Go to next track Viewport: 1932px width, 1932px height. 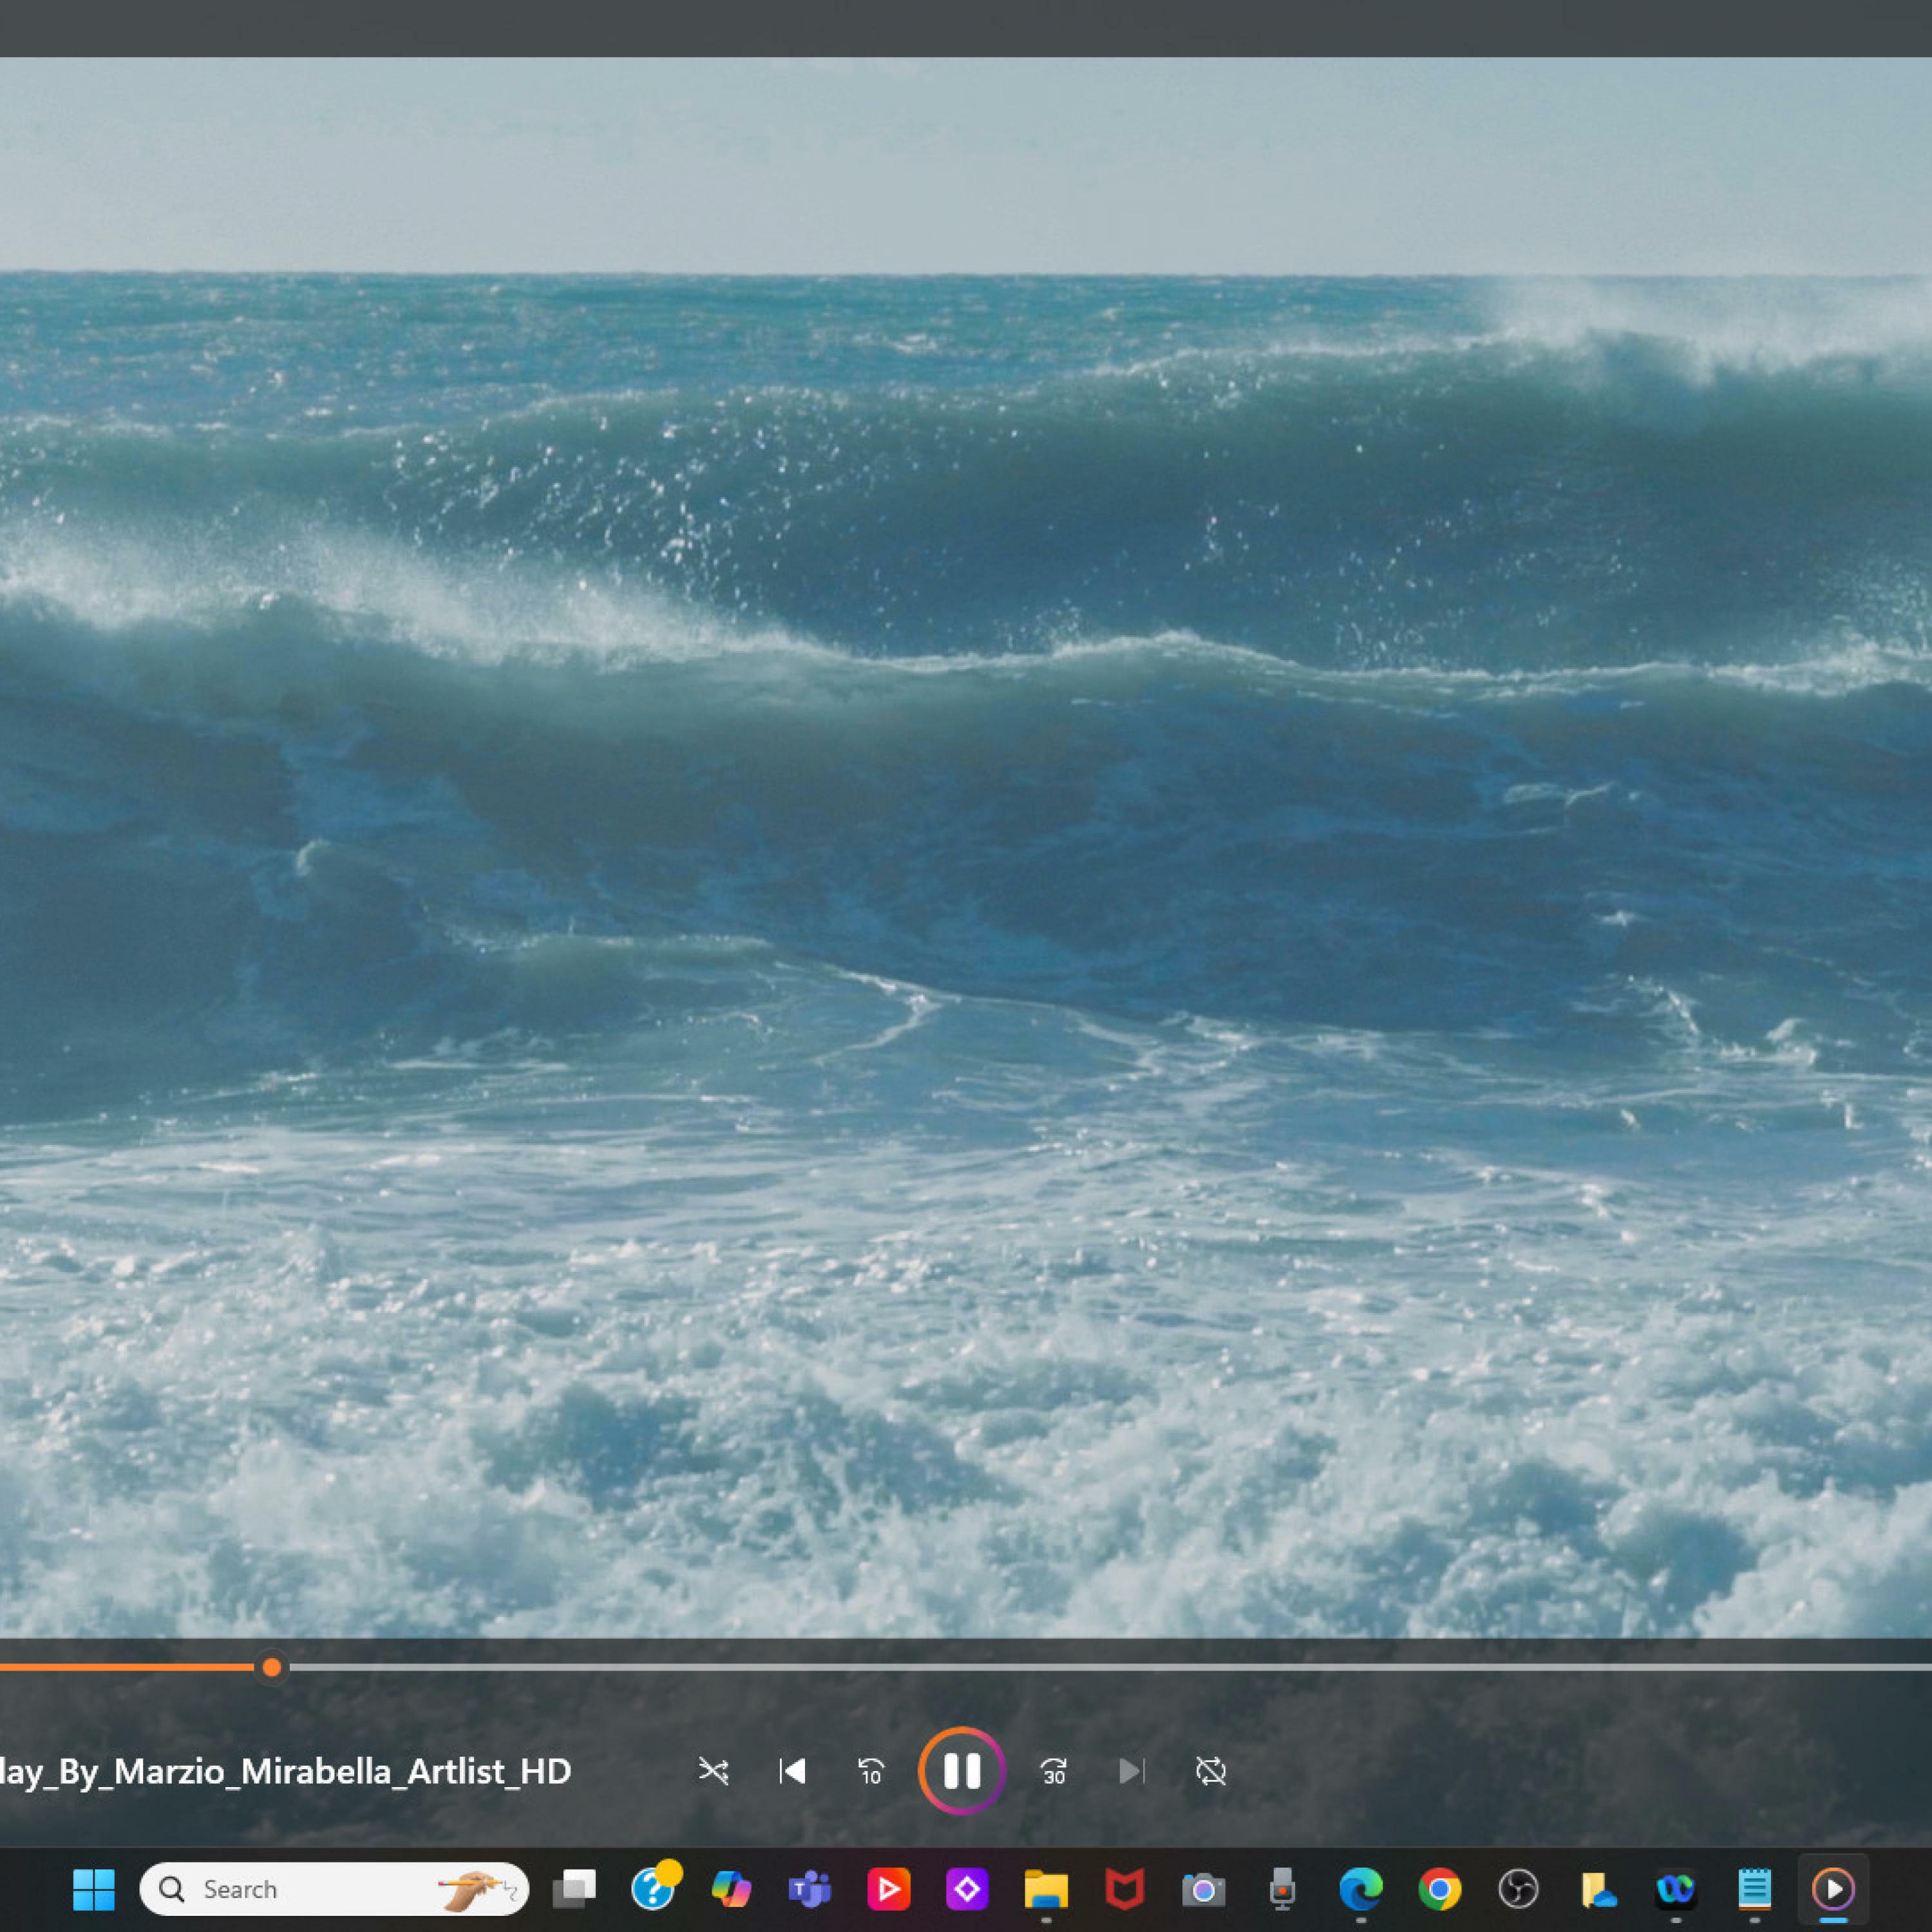pyautogui.click(x=1131, y=1771)
